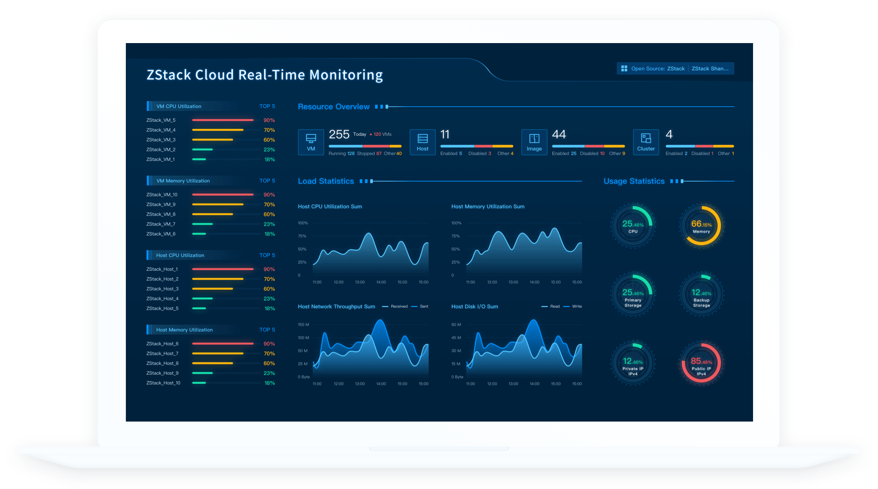
Task: Toggle the Write legend in Disk I/O
Action: point(573,306)
